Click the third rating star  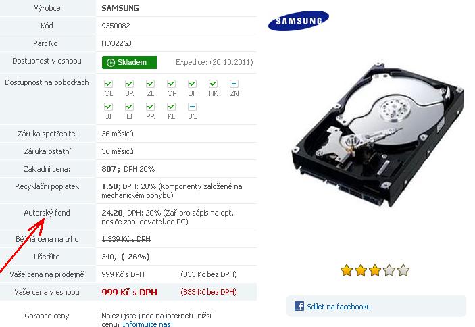tap(375, 270)
